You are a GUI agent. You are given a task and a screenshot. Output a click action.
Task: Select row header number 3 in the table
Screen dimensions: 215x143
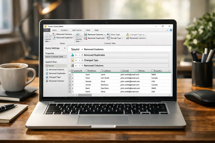pos(70,82)
